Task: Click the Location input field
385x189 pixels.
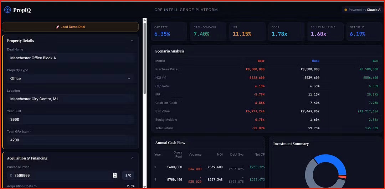Action: 70,99
